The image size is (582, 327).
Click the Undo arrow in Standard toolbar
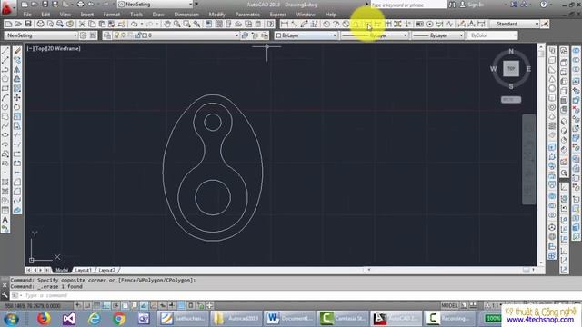[x=135, y=25]
